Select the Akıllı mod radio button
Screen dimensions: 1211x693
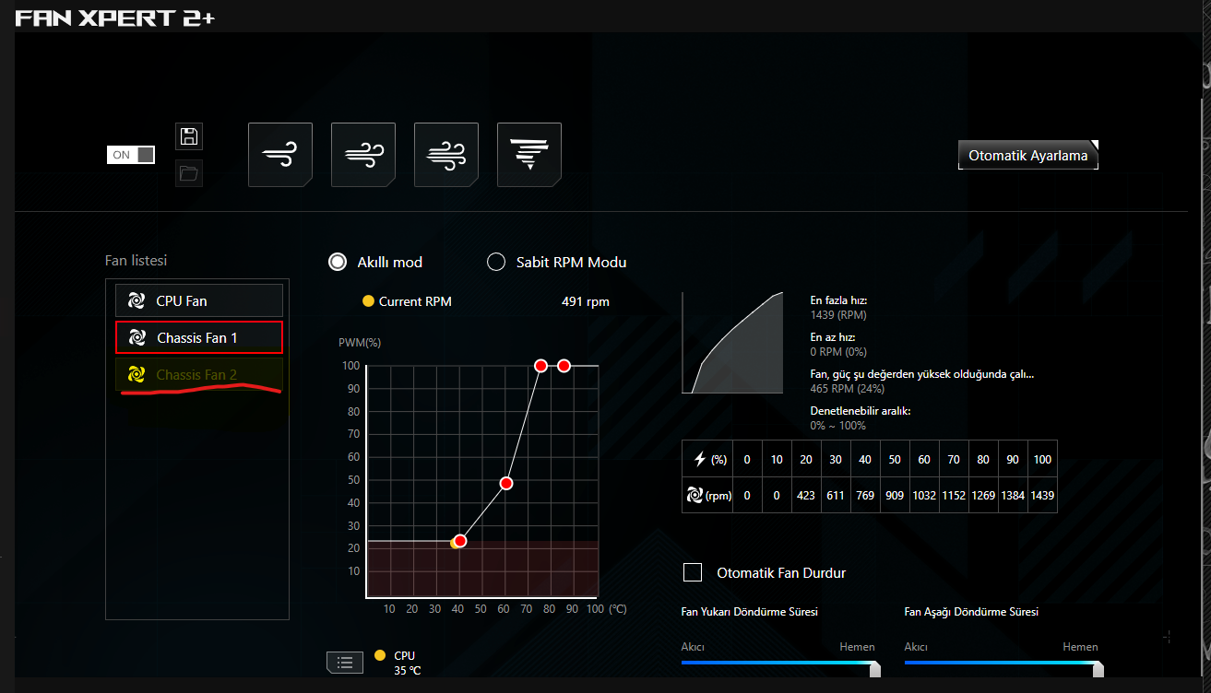pyautogui.click(x=338, y=262)
